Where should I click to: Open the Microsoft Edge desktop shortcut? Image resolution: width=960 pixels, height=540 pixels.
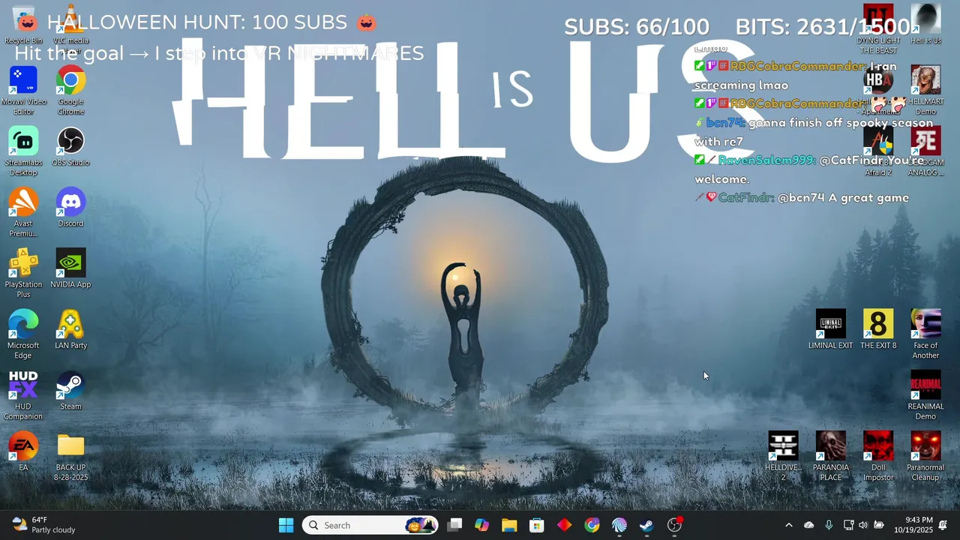(x=23, y=334)
